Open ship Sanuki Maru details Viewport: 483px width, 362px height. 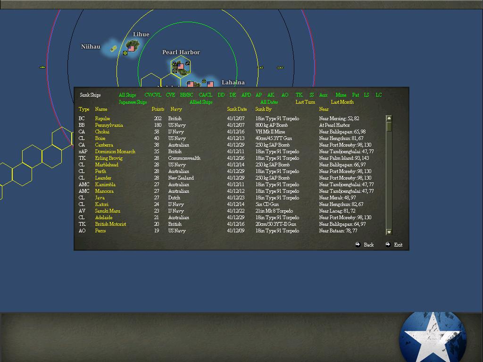coord(108,211)
